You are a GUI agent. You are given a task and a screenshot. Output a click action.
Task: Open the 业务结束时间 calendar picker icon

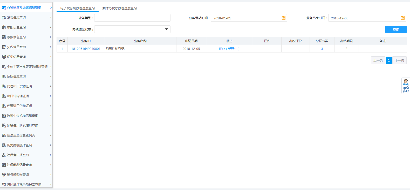coord(402,18)
